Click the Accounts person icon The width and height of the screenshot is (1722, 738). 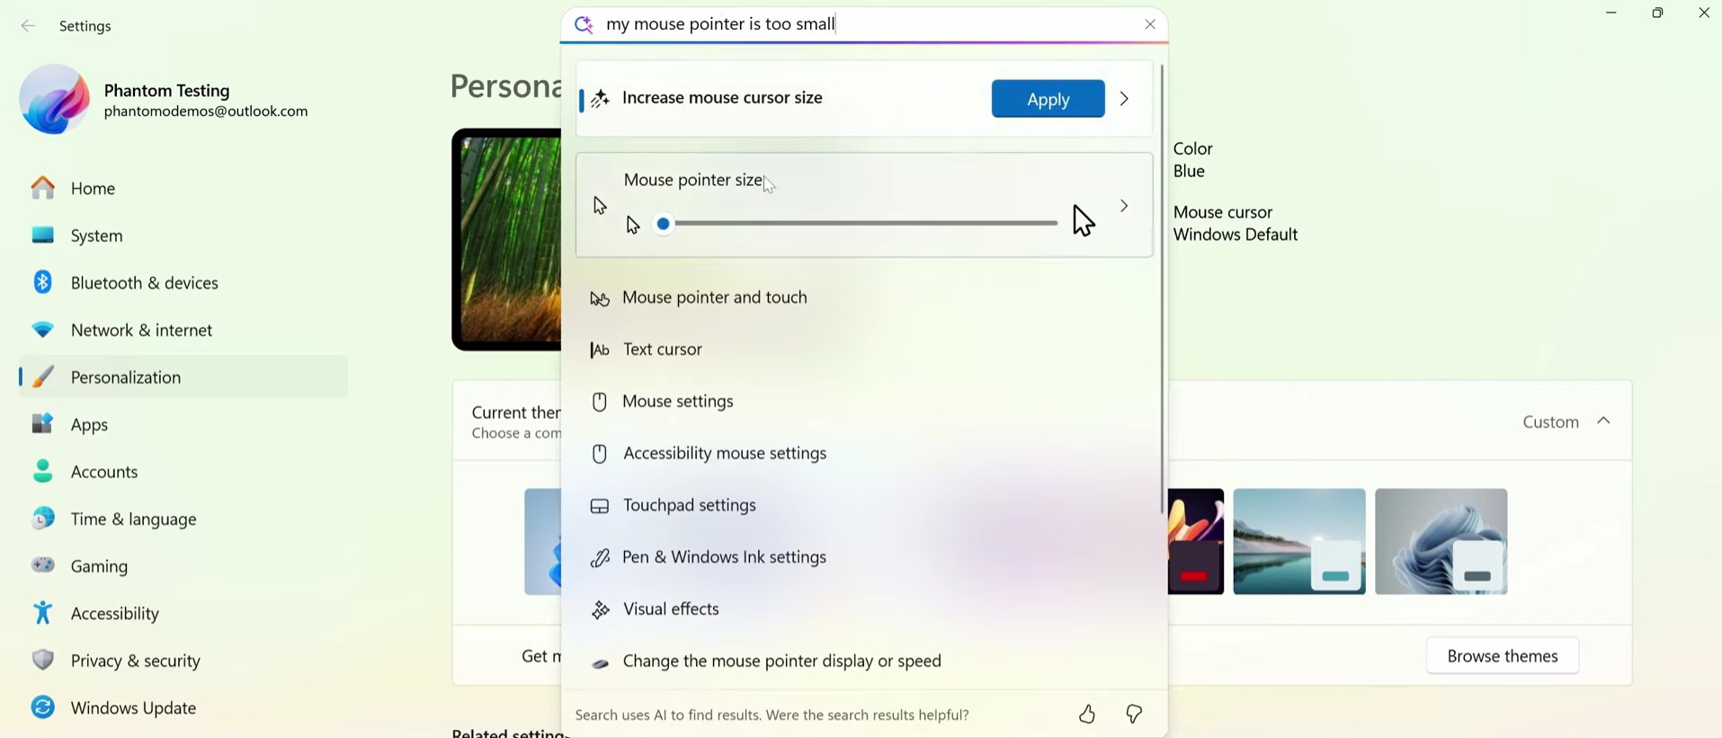pos(42,471)
